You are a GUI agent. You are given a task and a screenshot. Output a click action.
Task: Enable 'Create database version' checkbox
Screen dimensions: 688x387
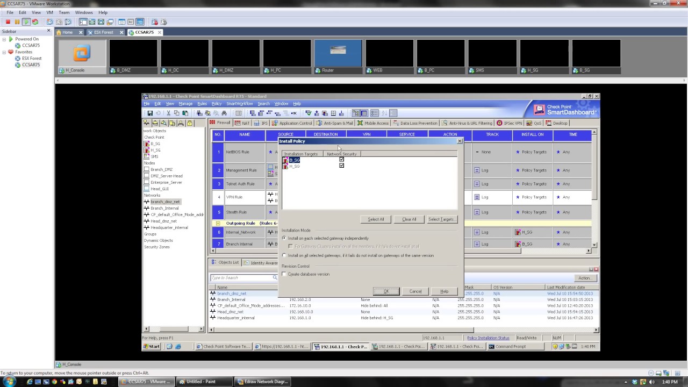pos(285,274)
